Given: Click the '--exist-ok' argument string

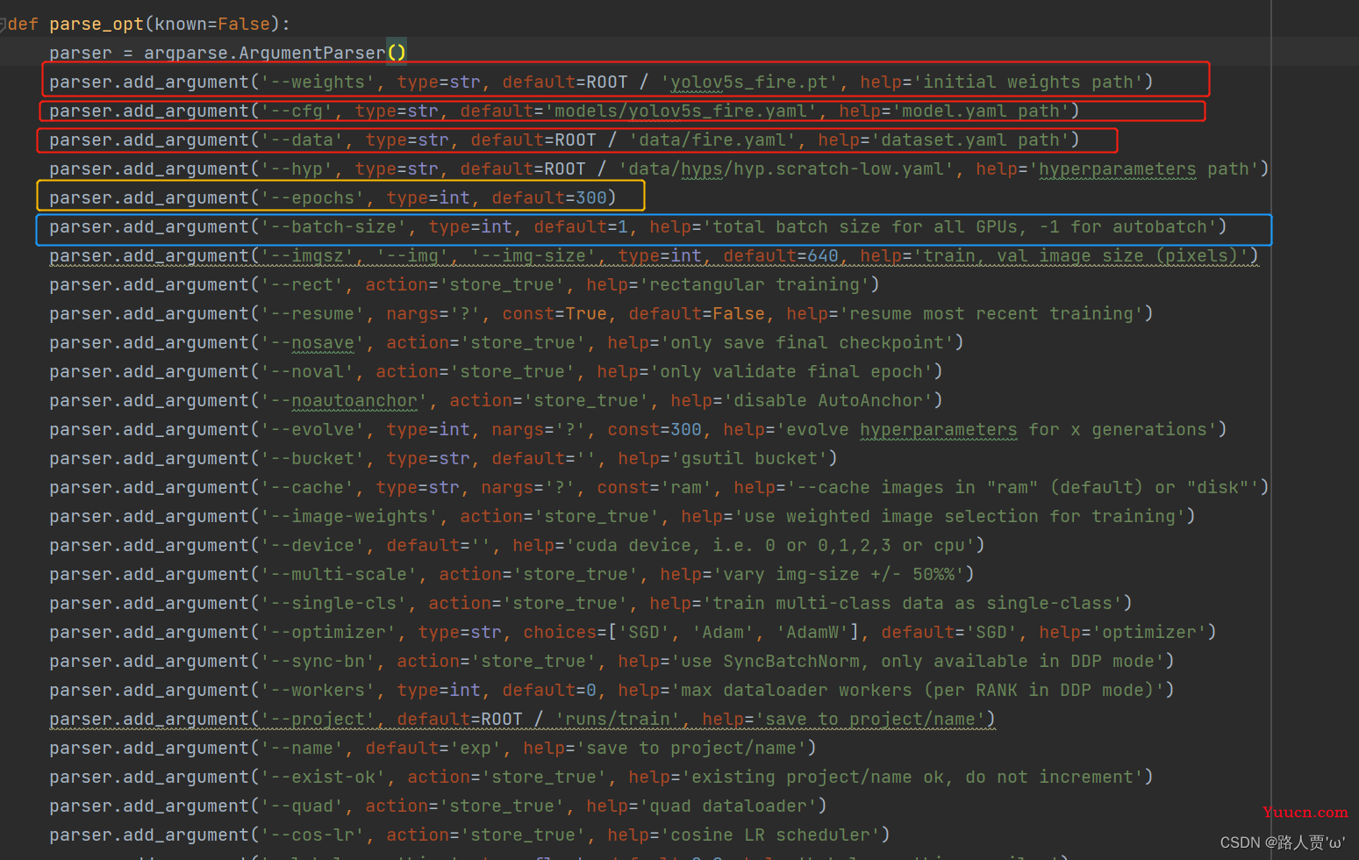Looking at the screenshot, I should click(x=323, y=778).
